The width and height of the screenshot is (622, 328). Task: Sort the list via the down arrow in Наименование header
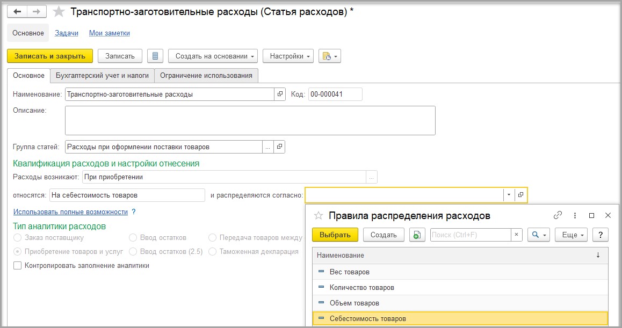click(x=598, y=256)
